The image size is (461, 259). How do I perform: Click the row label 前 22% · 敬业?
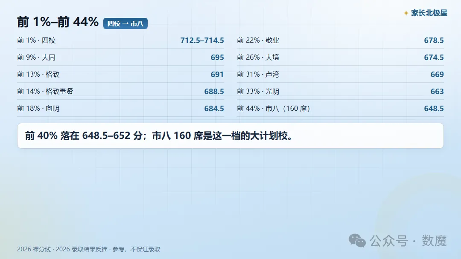point(258,40)
